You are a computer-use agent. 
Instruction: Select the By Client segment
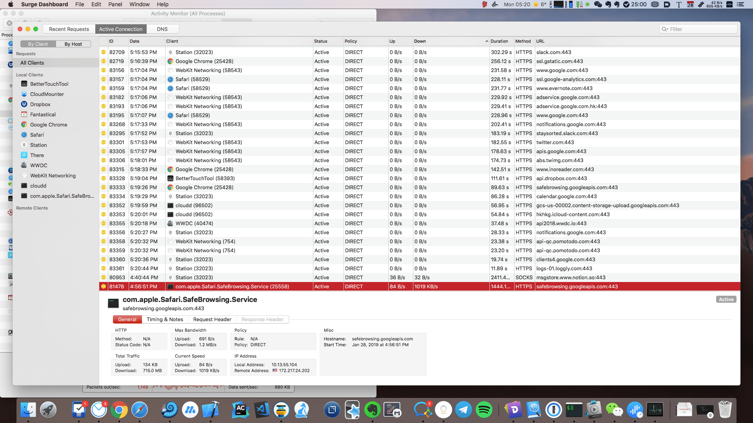(x=38, y=44)
